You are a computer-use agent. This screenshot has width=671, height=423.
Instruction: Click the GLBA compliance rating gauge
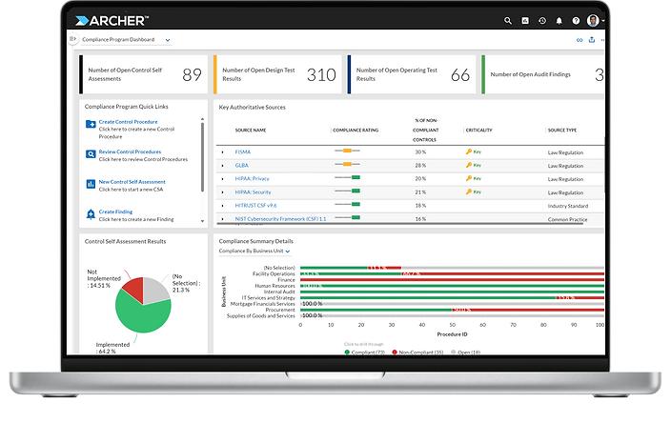347,164
